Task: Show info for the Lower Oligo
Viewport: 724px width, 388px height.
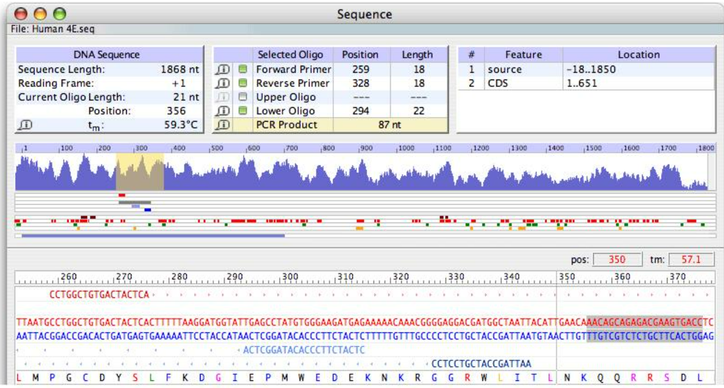Action: tap(223, 111)
